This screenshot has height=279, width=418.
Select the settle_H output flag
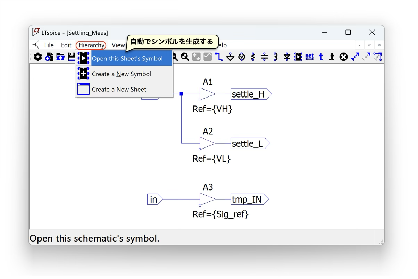coord(251,94)
